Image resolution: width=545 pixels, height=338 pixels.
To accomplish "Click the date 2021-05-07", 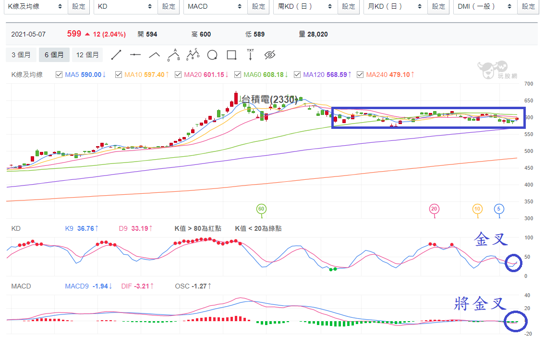I will (x=28, y=34).
